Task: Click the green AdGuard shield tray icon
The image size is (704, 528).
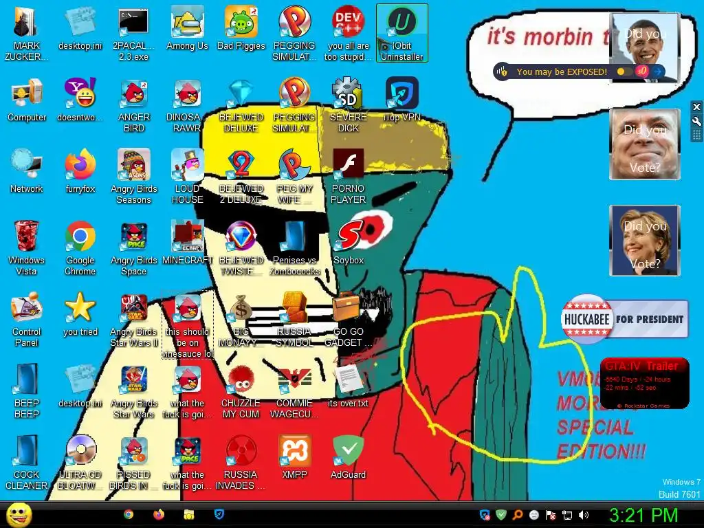Action: tap(501, 515)
